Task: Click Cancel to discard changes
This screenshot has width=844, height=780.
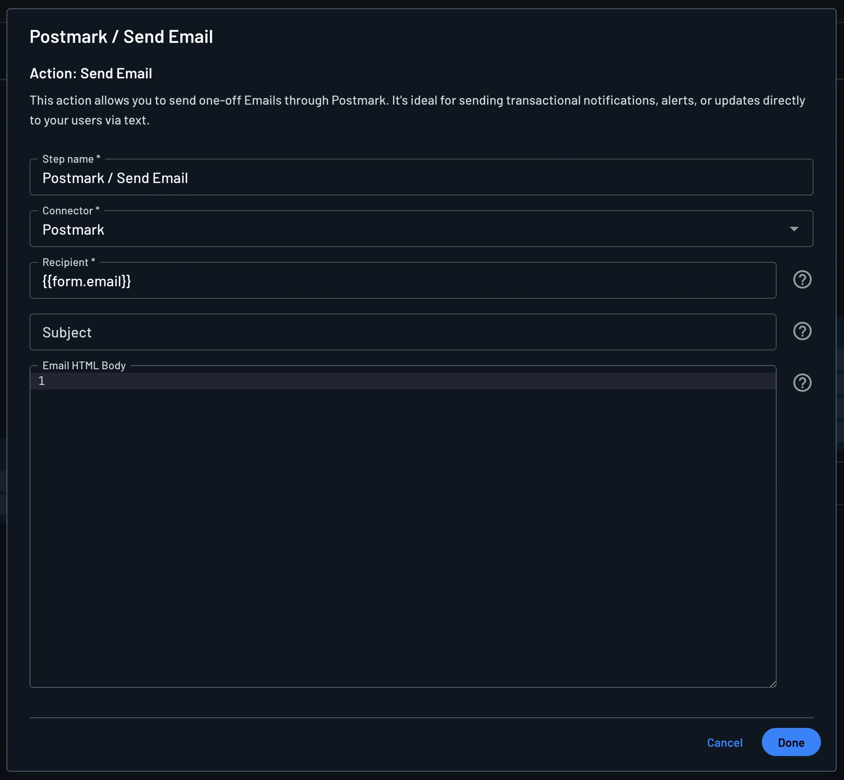Action: [724, 742]
